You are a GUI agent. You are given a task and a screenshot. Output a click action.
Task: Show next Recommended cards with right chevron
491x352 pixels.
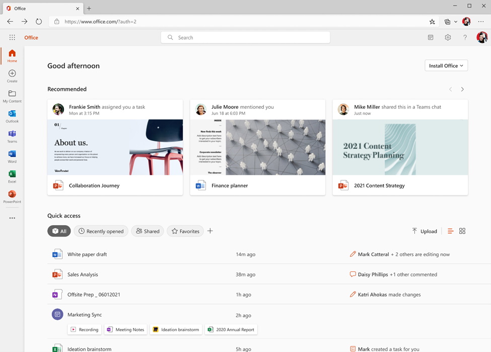(462, 89)
